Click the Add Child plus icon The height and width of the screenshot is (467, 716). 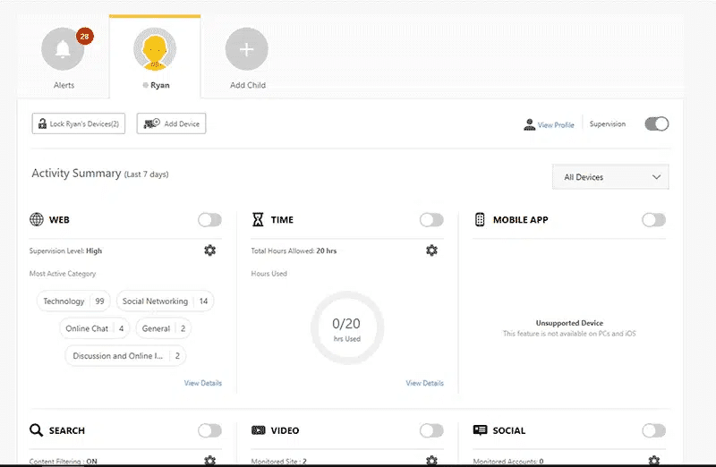pos(247,50)
